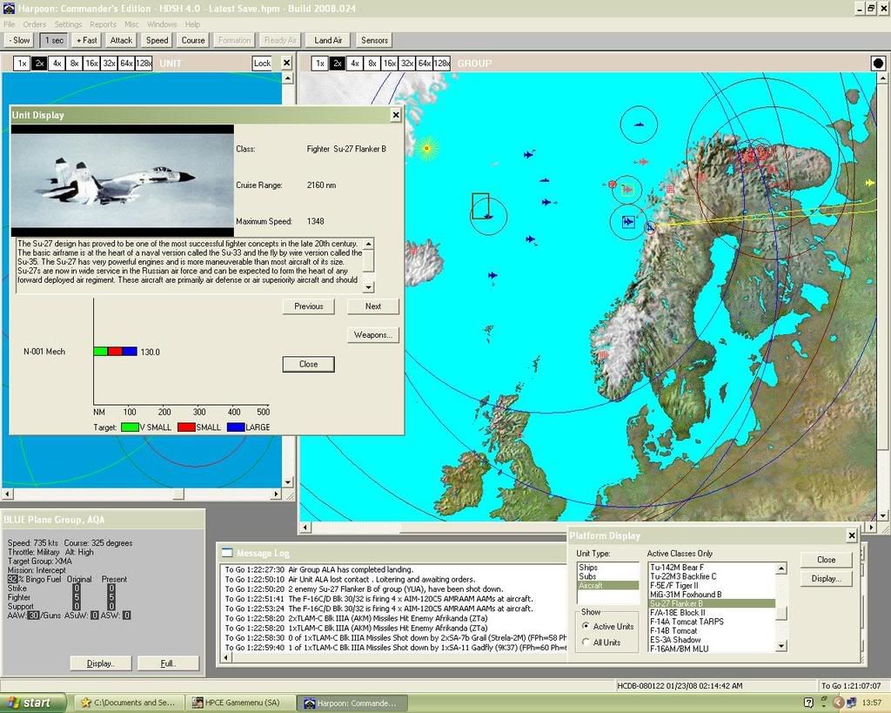Screen dimensions: 891x713
Task: Select the blue ship icon without a range circle
Action: (545, 180)
